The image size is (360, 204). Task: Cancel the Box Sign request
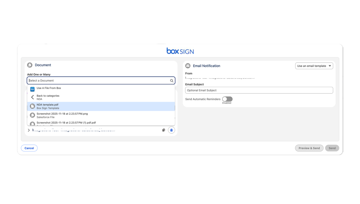[29, 148]
